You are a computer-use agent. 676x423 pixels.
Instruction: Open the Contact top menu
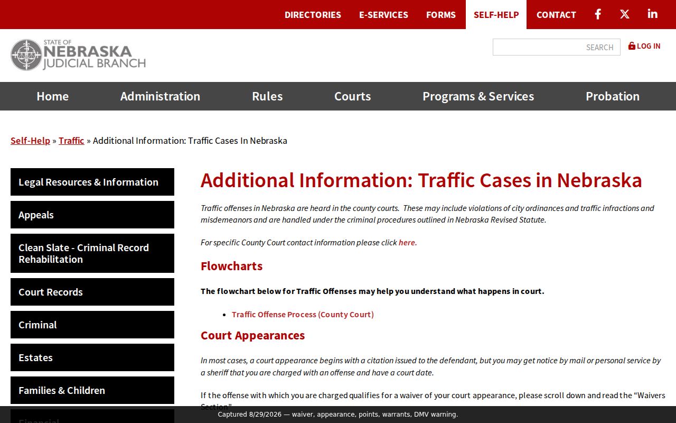coord(556,15)
